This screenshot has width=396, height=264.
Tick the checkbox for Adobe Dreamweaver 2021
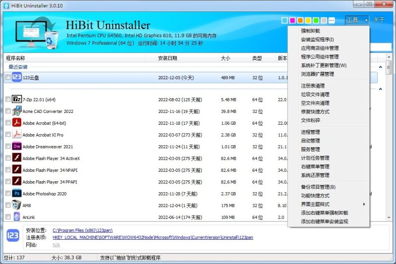8,146
